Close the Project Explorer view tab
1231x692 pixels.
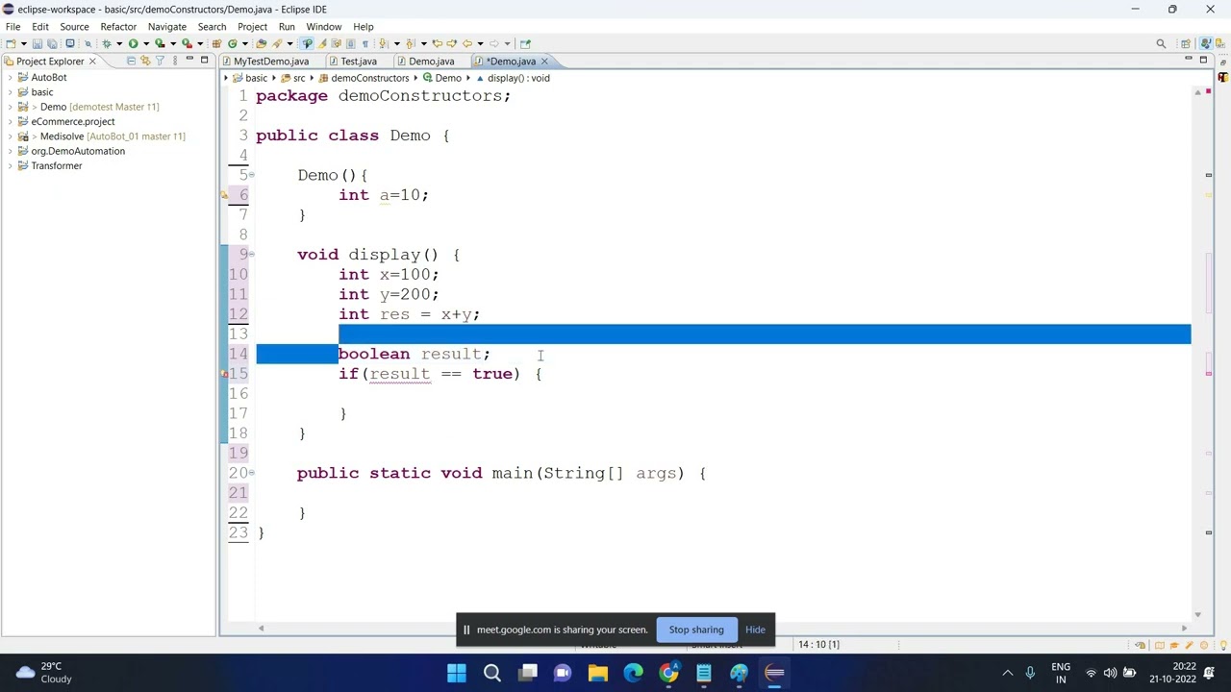click(92, 61)
